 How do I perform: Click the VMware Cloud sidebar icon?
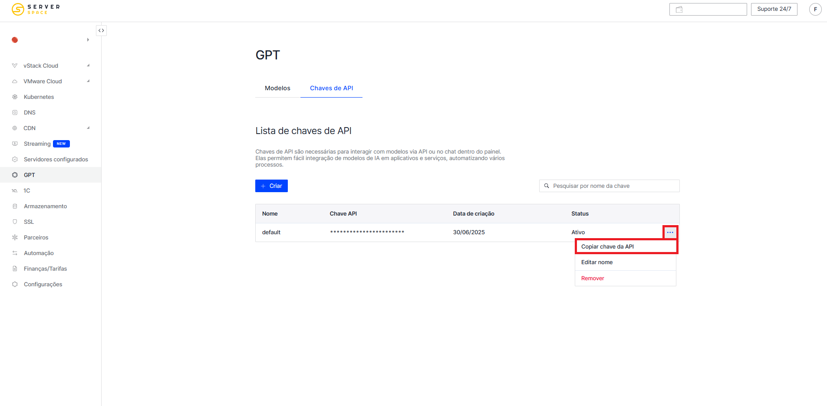coord(15,81)
